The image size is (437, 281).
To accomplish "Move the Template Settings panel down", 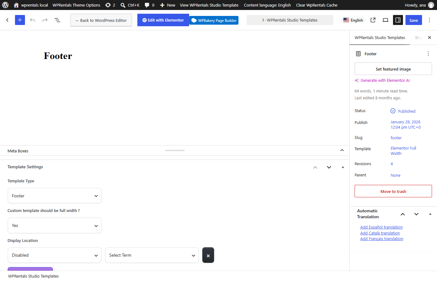I will [x=329, y=167].
